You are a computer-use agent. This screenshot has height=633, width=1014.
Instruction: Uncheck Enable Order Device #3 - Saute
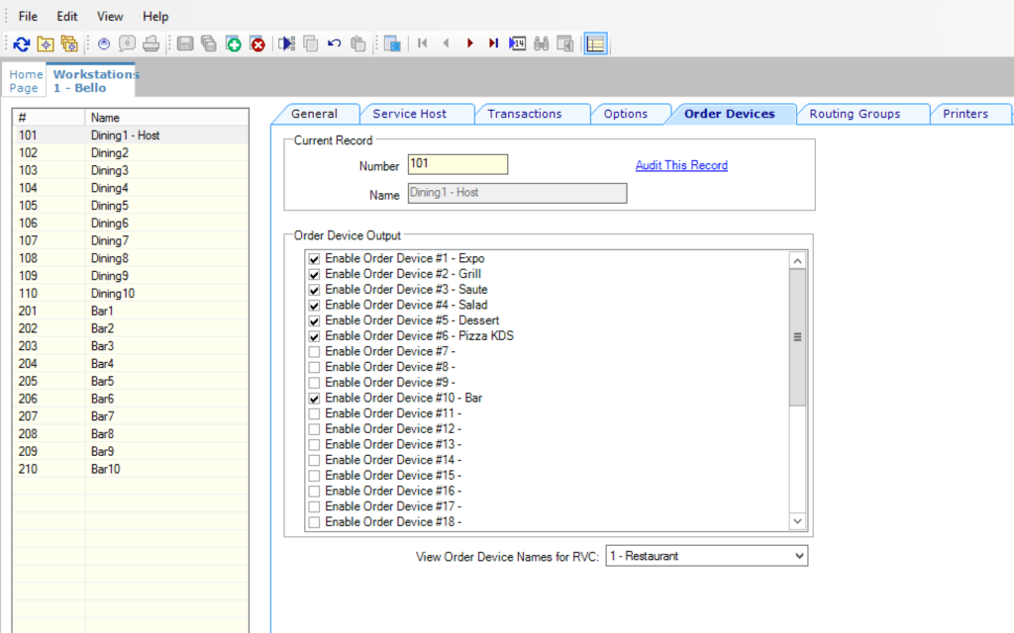coord(314,290)
